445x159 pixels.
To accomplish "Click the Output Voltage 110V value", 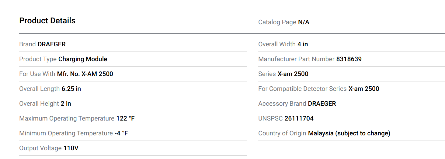I will [71, 148].
